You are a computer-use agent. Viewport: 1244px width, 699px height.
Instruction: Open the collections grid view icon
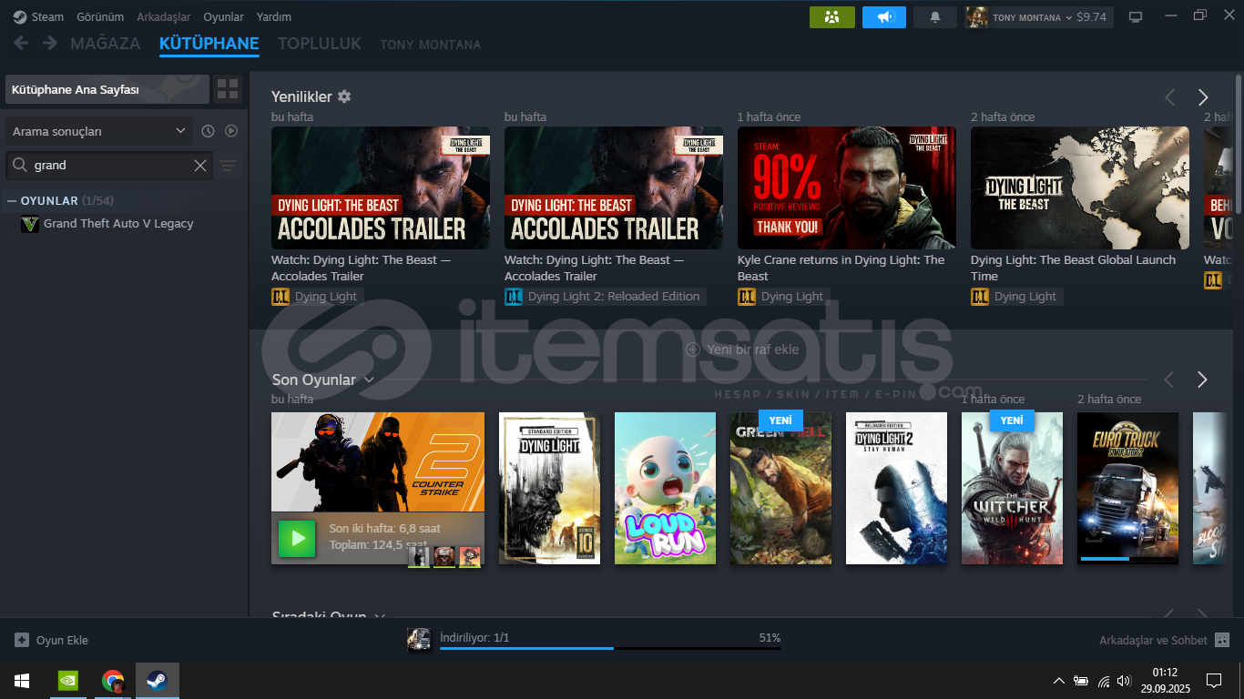(228, 89)
